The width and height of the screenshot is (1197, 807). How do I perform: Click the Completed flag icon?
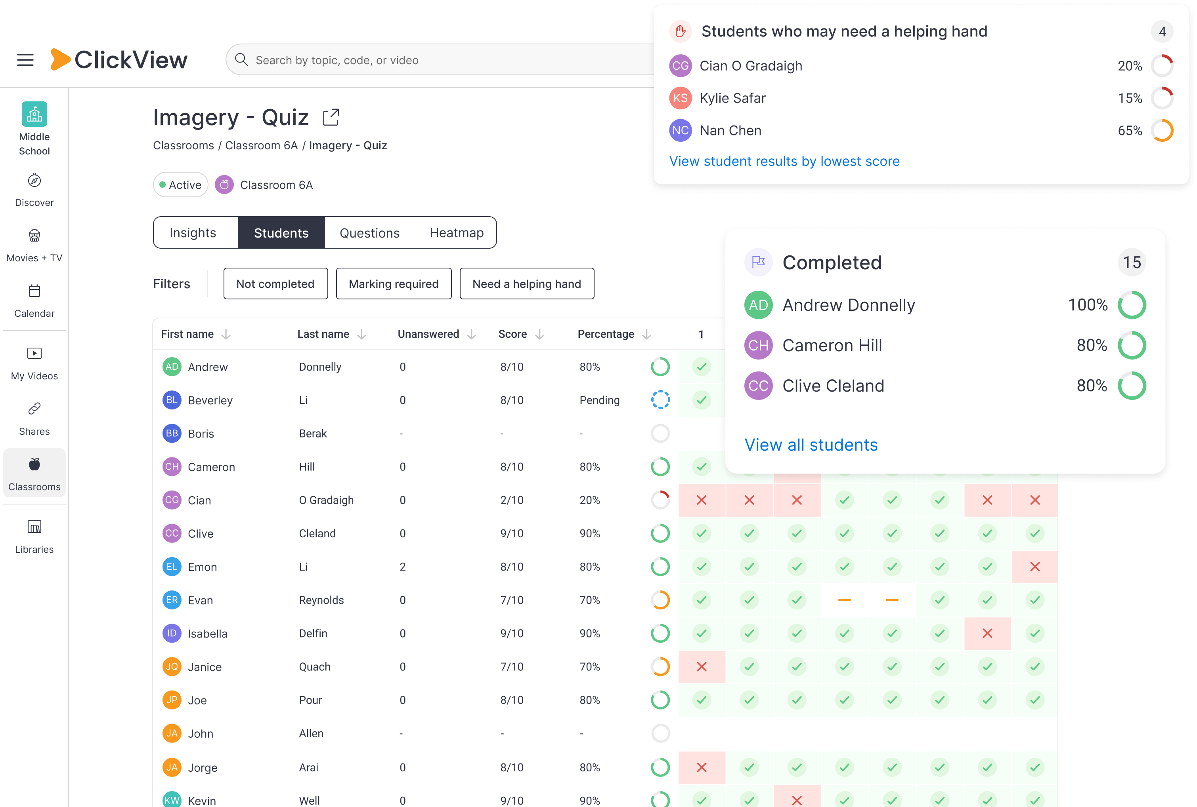(x=758, y=263)
